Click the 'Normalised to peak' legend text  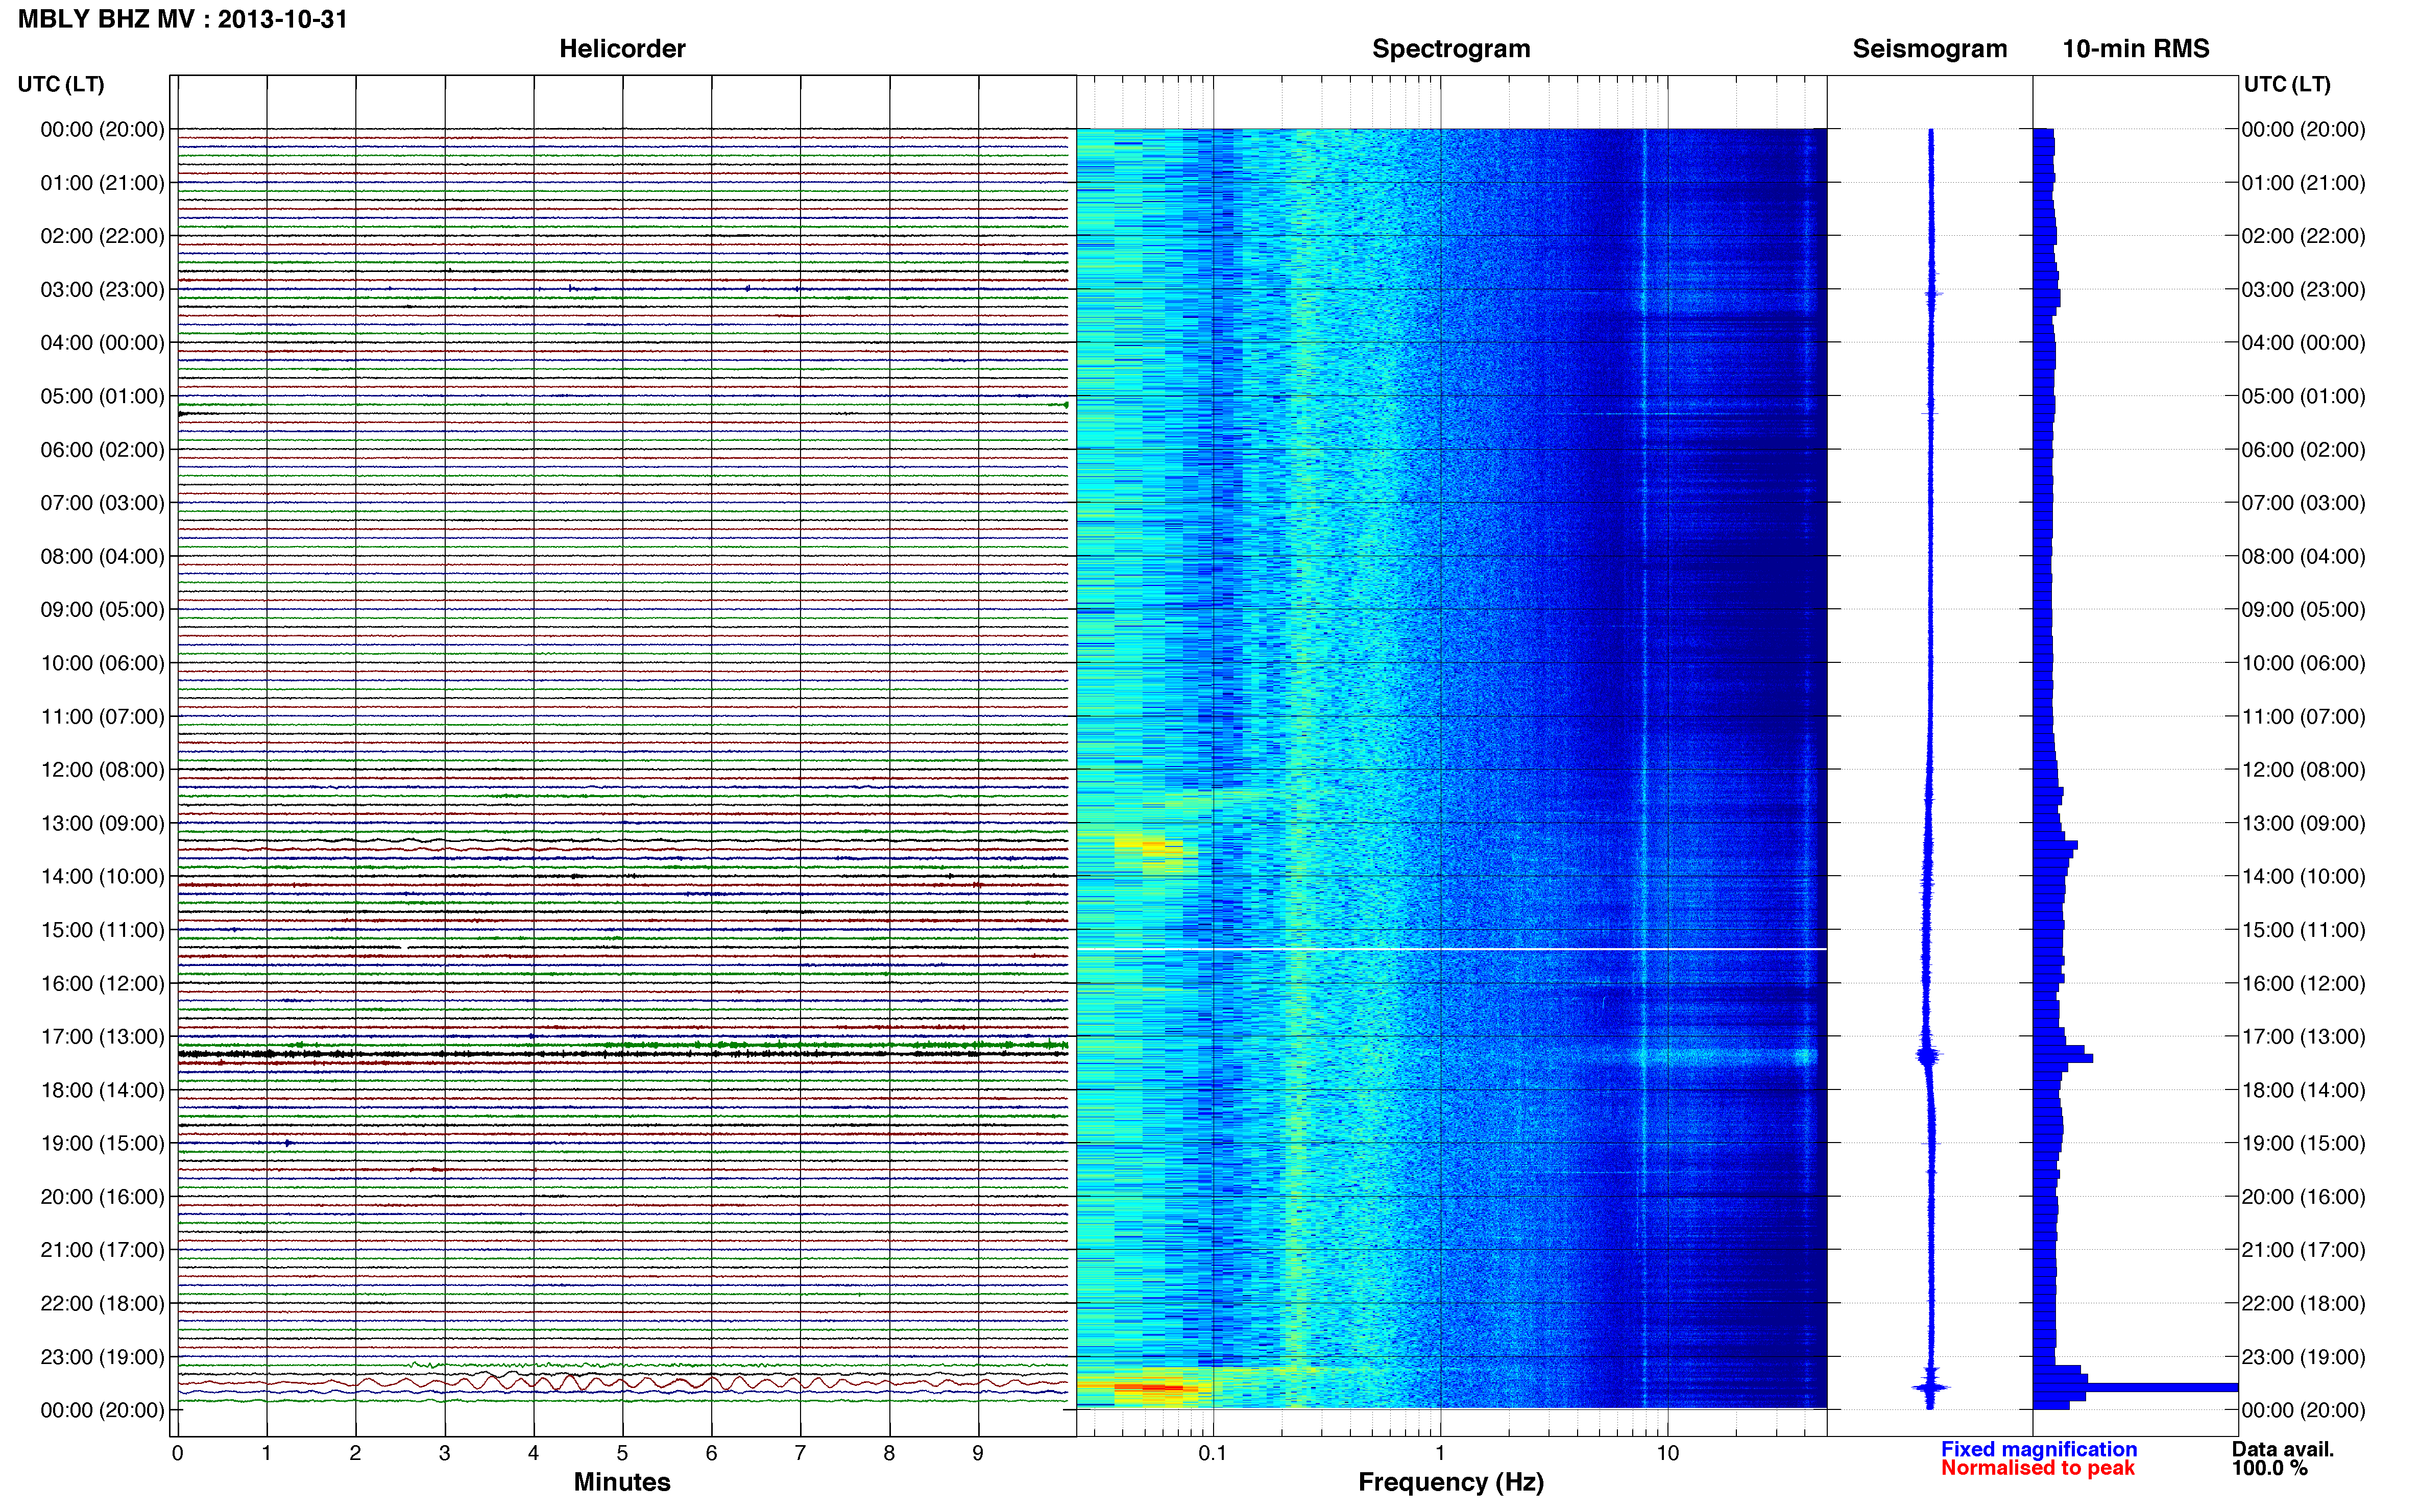tap(2038, 1468)
